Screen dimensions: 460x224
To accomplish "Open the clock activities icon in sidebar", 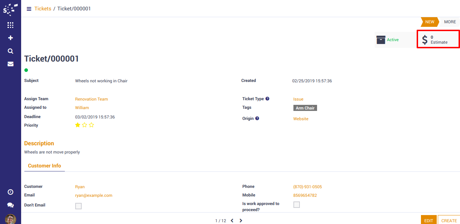I will pyautogui.click(x=10, y=192).
